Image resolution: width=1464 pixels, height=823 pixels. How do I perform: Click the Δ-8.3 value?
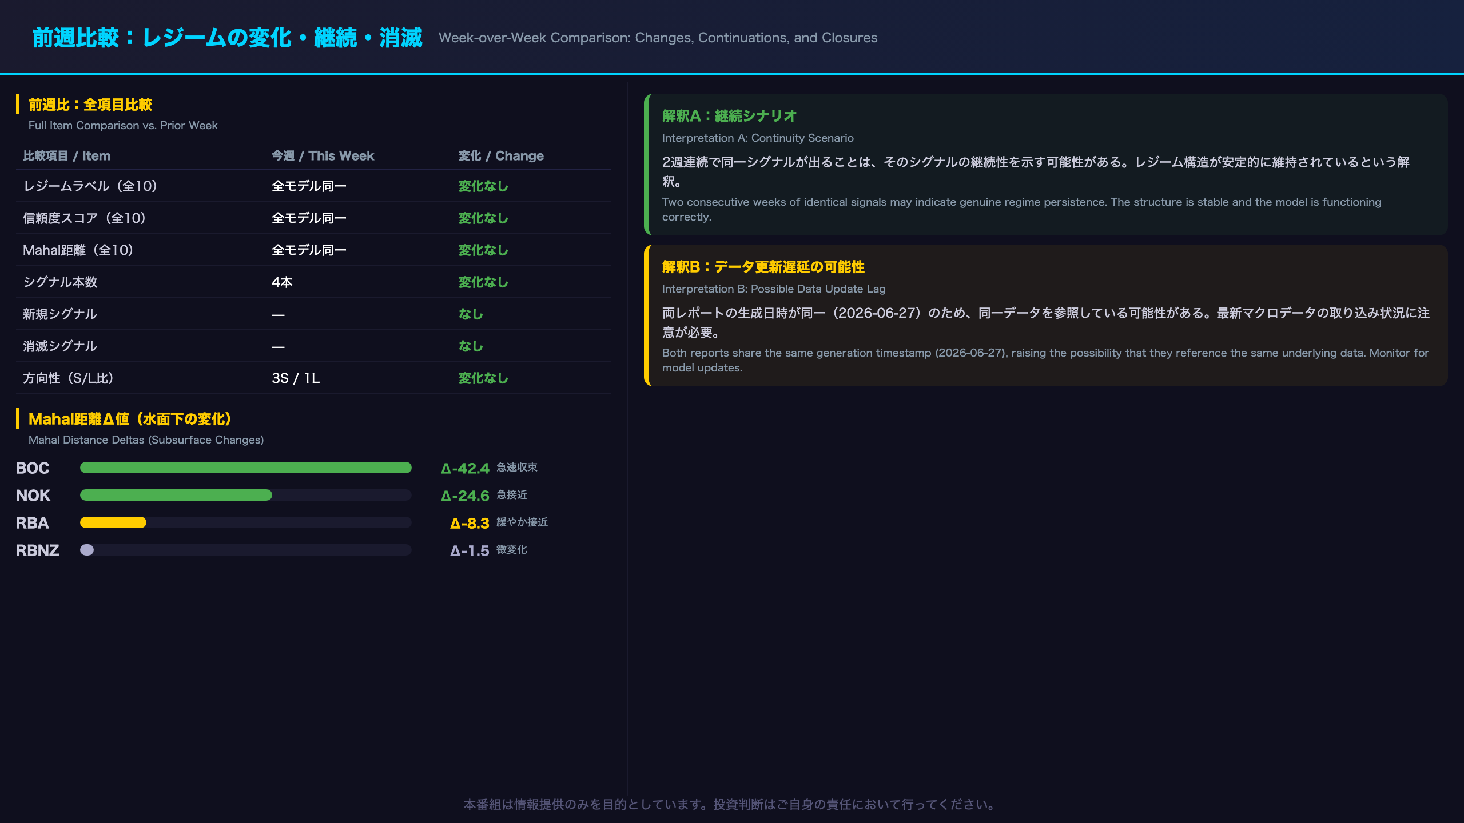tap(470, 523)
